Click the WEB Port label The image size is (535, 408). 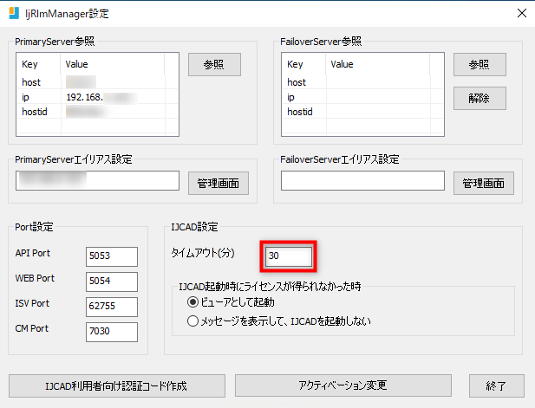[35, 278]
